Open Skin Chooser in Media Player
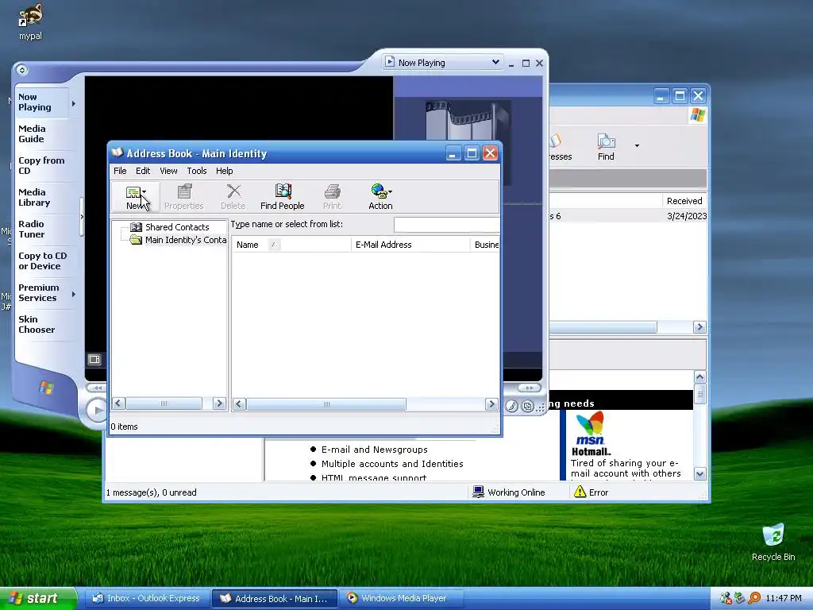The height and width of the screenshot is (610, 813). click(x=37, y=324)
